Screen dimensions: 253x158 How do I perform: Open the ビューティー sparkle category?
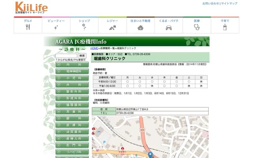coord(56,25)
